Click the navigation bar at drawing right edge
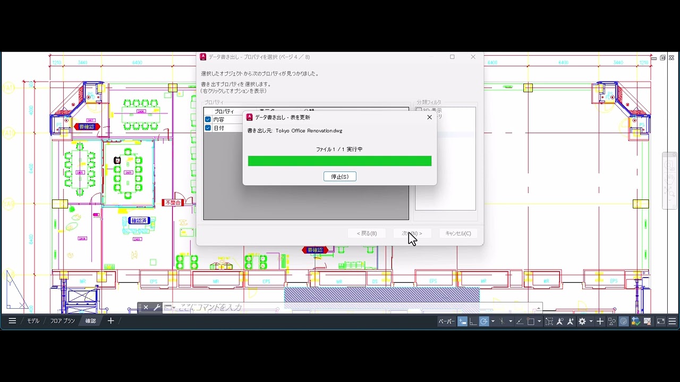The height and width of the screenshot is (382, 680). 669,181
